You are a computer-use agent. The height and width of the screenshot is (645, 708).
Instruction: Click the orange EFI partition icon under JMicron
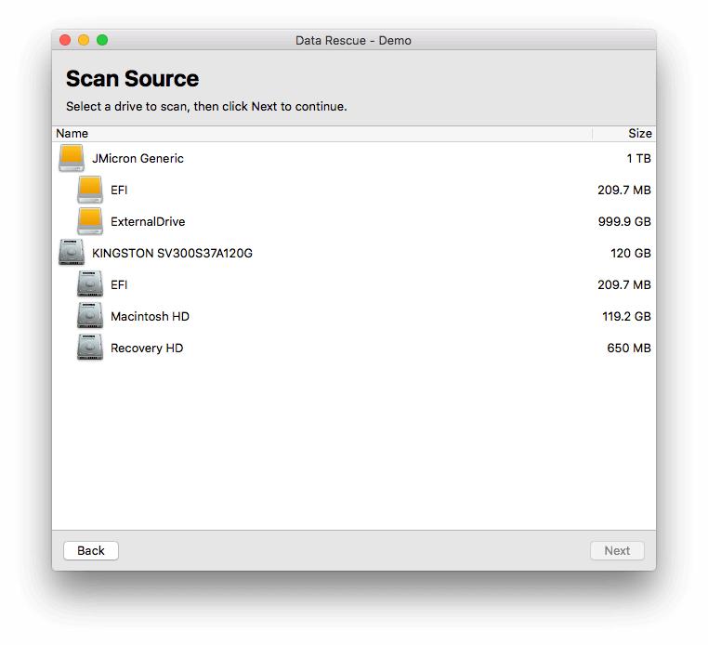[90, 190]
